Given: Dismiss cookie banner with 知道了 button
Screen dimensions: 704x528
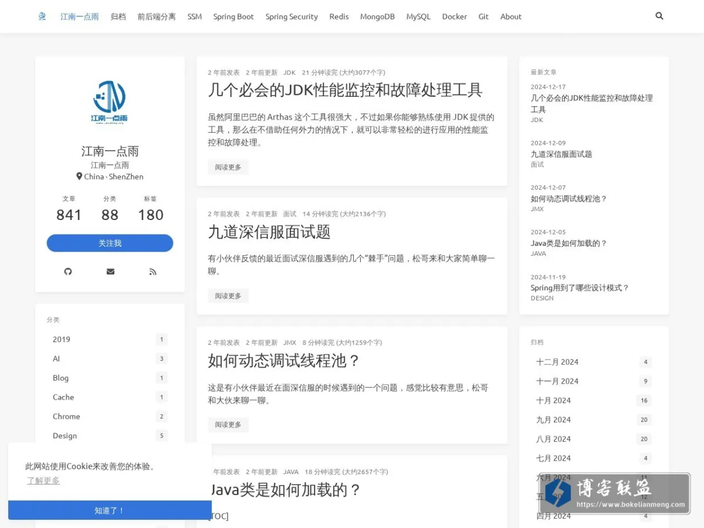Looking at the screenshot, I should coord(110,510).
